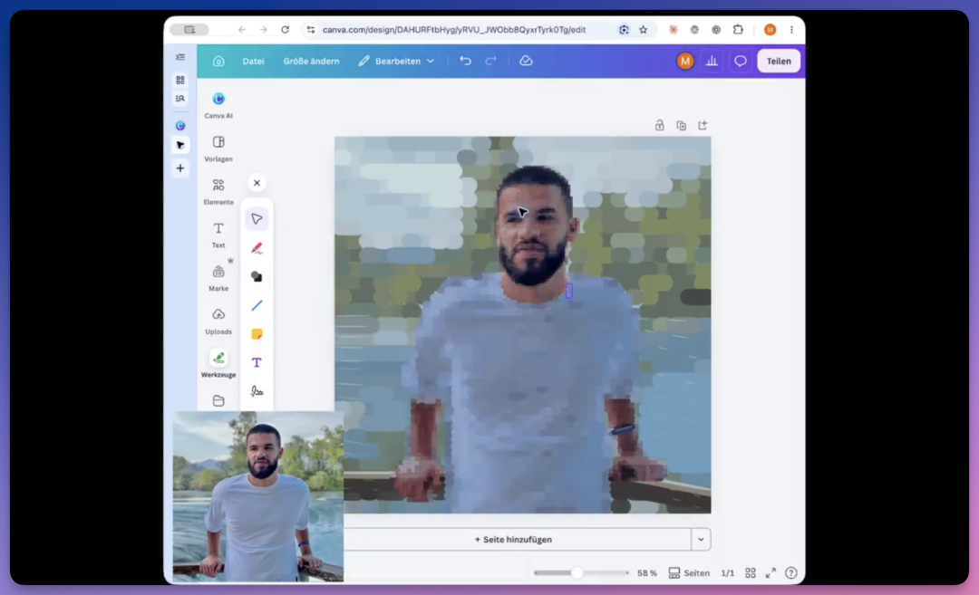This screenshot has width=979, height=595.
Task: Open the Seiten pages view
Action: click(689, 572)
